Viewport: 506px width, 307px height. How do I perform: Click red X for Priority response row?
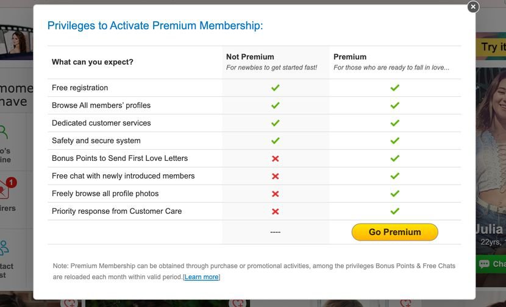click(276, 211)
